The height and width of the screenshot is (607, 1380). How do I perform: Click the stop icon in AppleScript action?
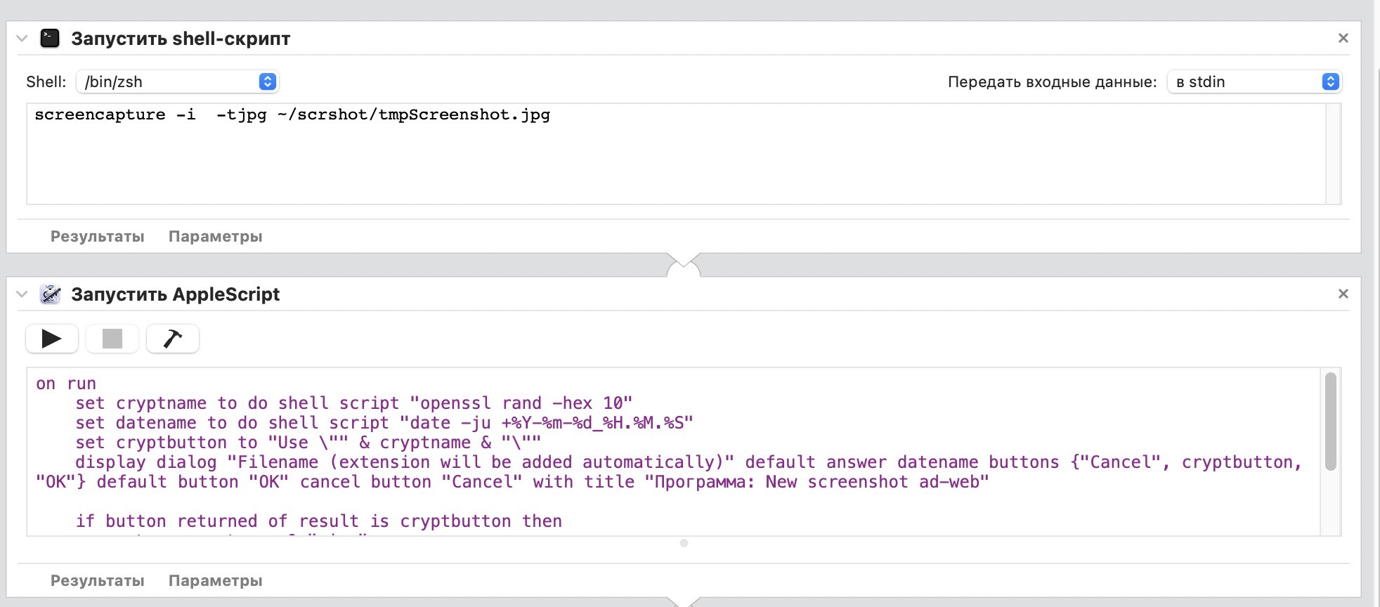pos(112,339)
